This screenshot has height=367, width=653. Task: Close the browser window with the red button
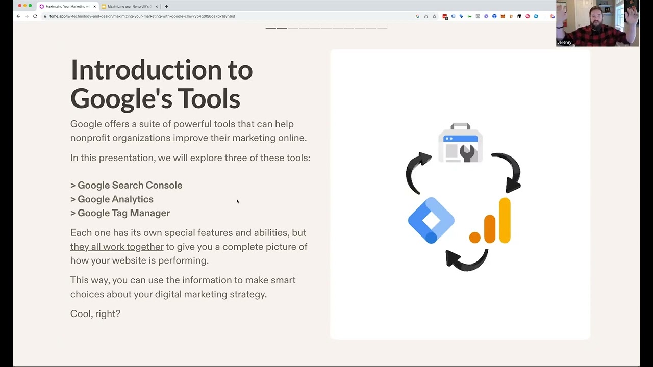pos(20,6)
